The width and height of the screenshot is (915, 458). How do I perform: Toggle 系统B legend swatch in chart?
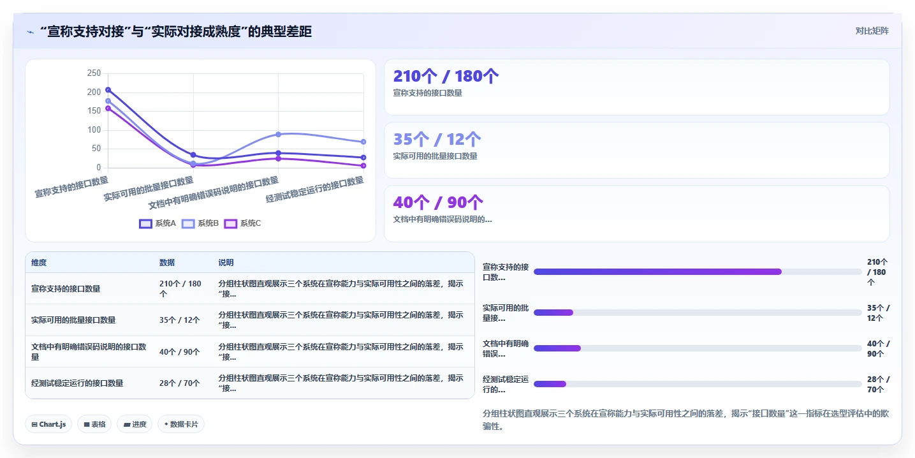[x=188, y=223]
